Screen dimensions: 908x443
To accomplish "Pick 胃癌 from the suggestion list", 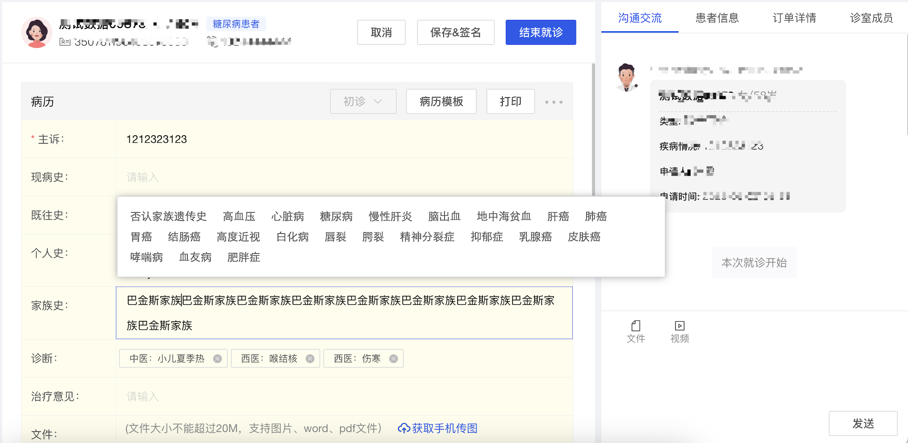I will pos(141,237).
